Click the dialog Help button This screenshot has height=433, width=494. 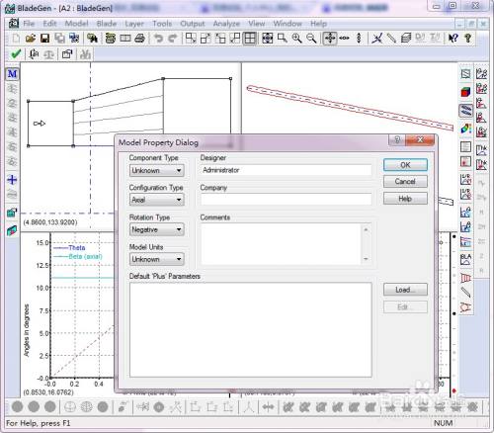pyautogui.click(x=405, y=199)
